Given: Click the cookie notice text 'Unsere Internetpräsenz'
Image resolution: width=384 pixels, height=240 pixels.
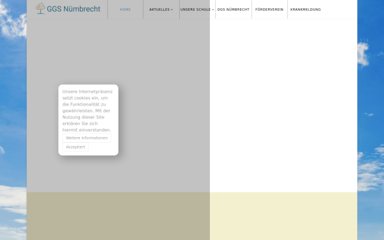Looking at the screenshot, I should [88, 92].
